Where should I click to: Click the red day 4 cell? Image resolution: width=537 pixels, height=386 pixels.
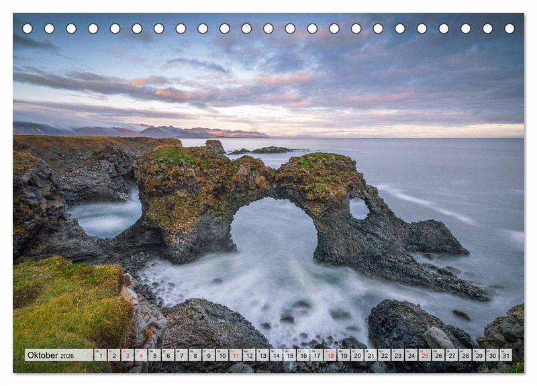pos(140,356)
